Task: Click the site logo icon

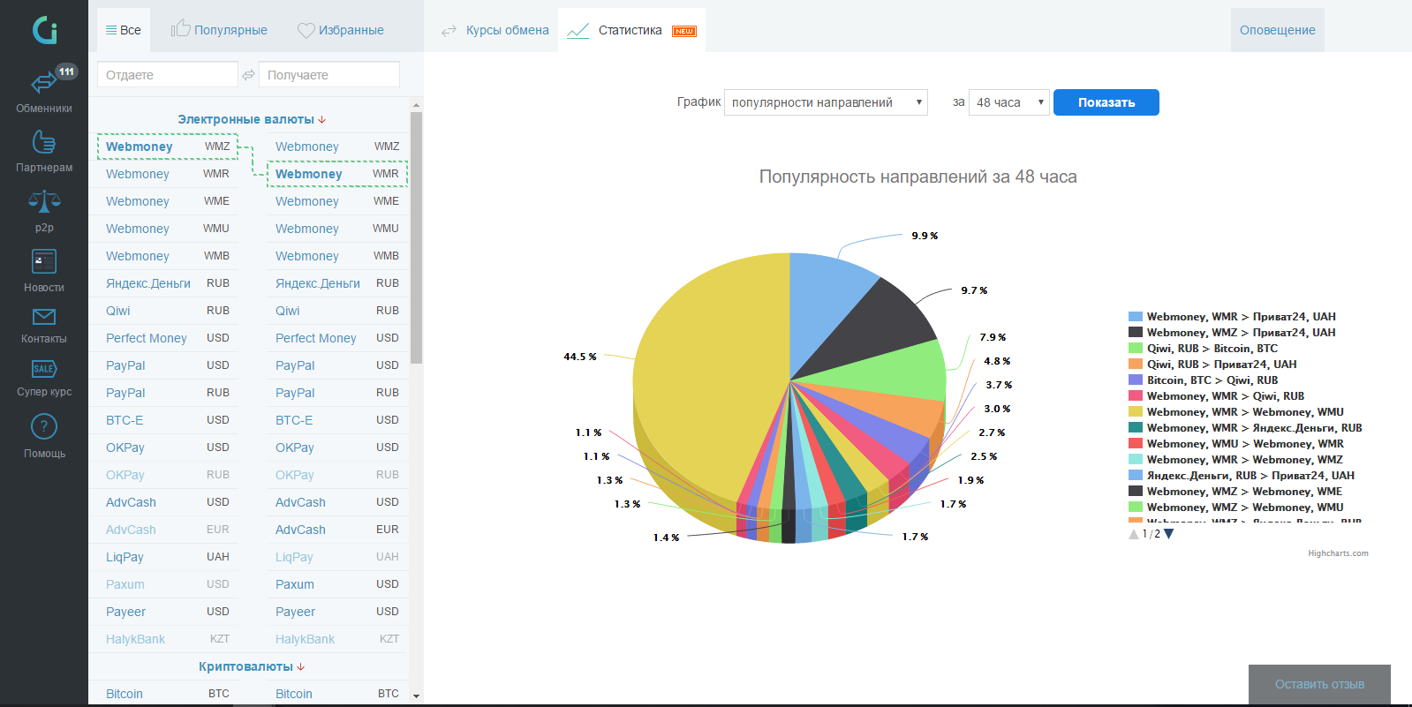Action: 44,30
